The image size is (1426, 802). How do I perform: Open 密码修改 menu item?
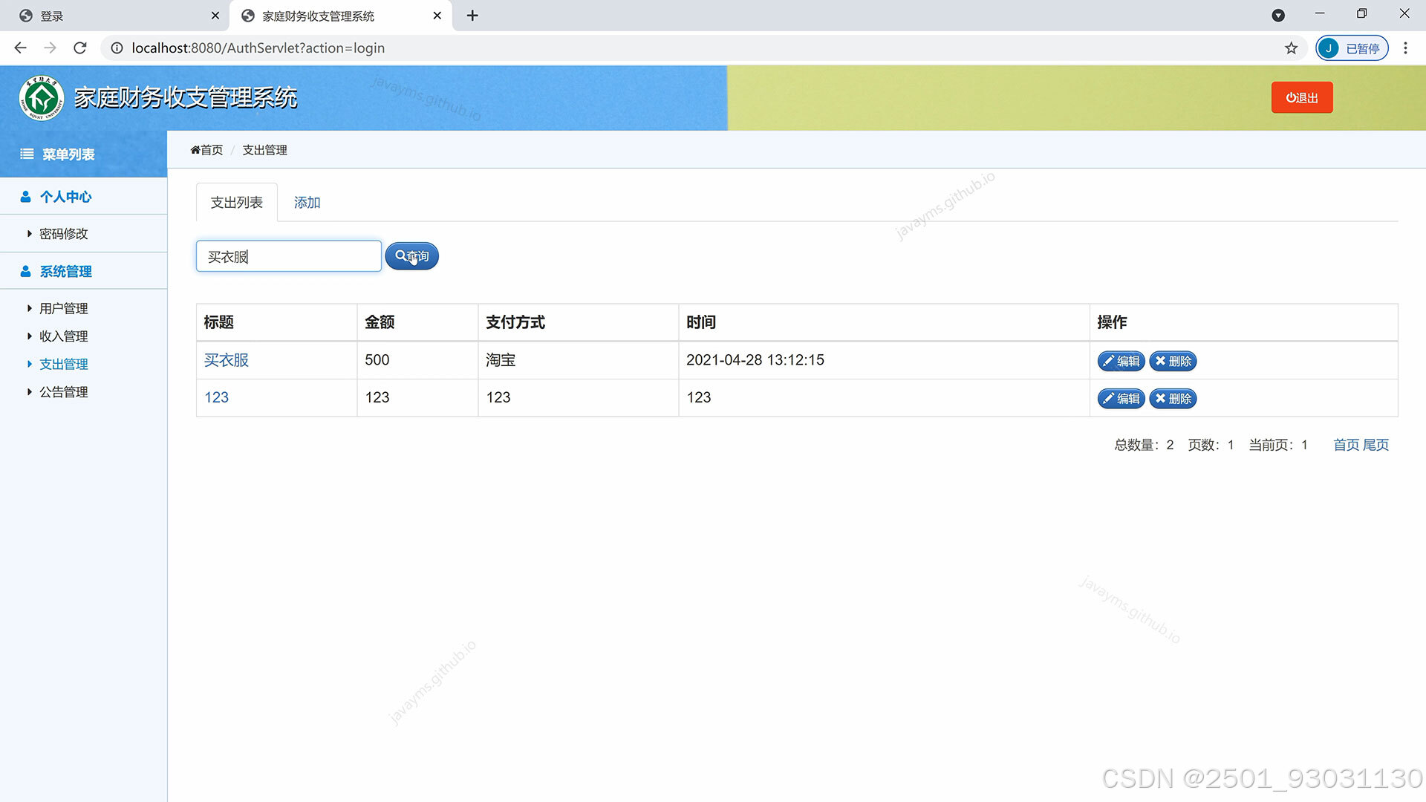point(63,234)
